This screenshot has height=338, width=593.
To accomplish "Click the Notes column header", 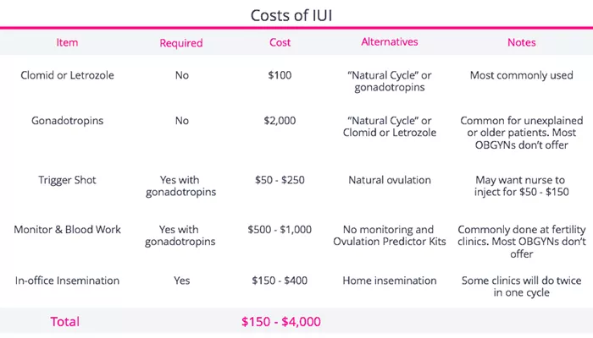I will 522,42.
